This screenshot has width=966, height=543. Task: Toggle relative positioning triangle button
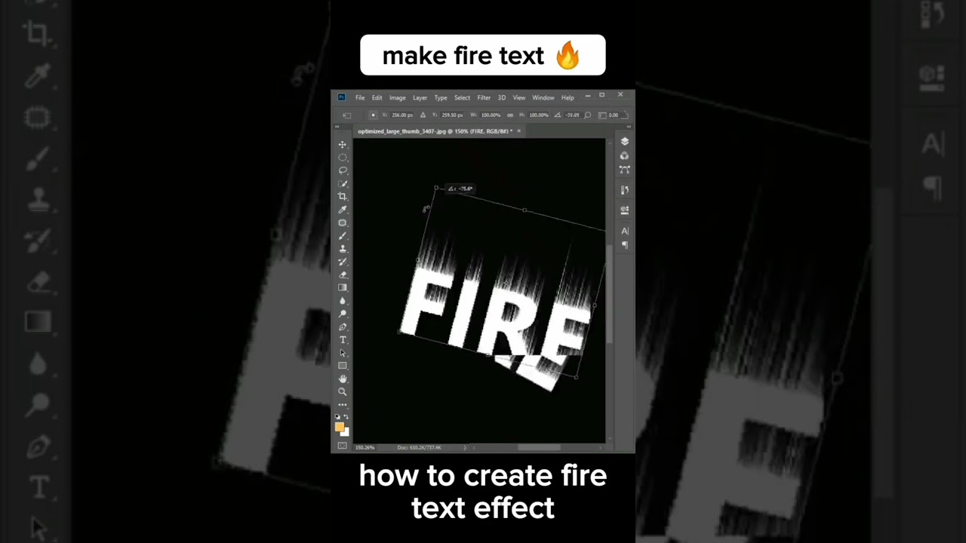tap(423, 115)
